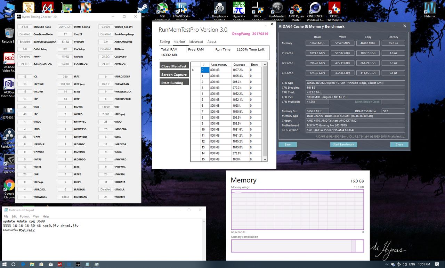Click the empty North Bridge Clock field

tap(393, 102)
